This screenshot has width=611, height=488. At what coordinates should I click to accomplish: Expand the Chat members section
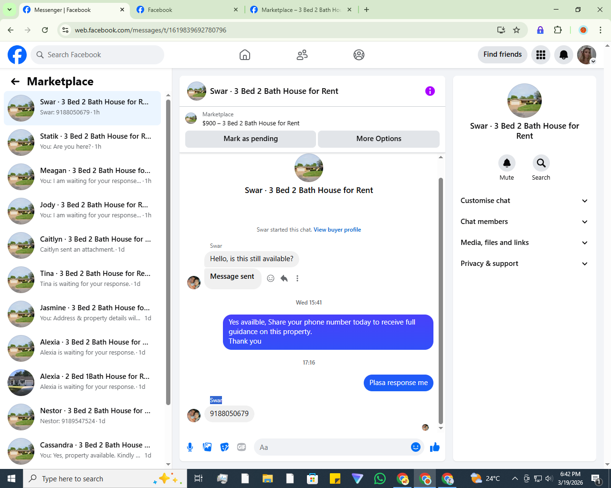pyautogui.click(x=524, y=222)
